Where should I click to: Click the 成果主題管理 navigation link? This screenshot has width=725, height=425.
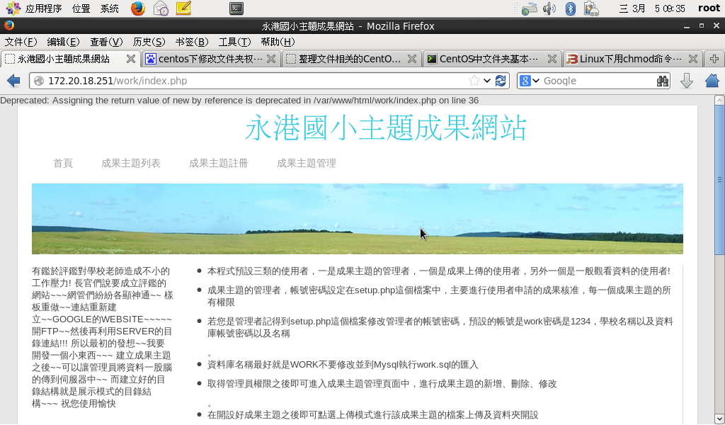click(307, 163)
